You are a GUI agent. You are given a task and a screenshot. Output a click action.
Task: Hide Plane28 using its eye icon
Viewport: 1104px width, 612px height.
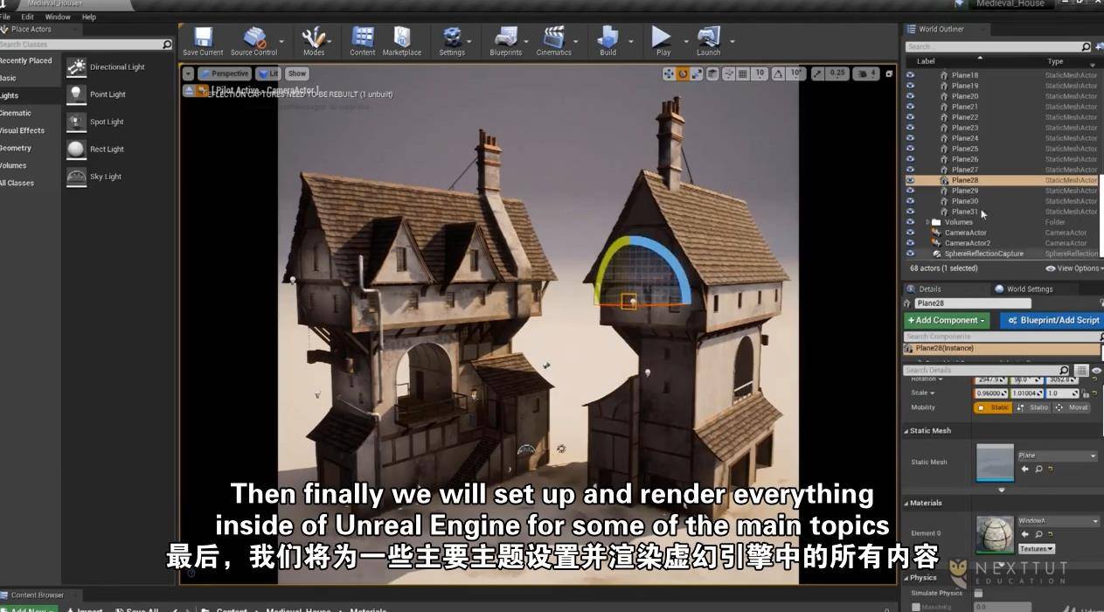point(910,180)
